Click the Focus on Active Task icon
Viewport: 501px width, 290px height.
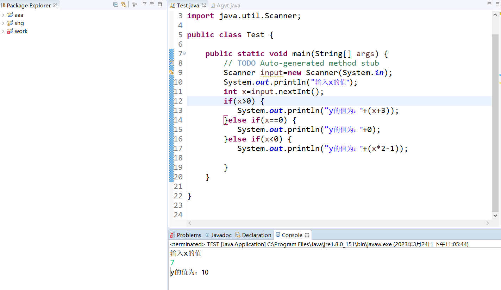[x=134, y=4]
